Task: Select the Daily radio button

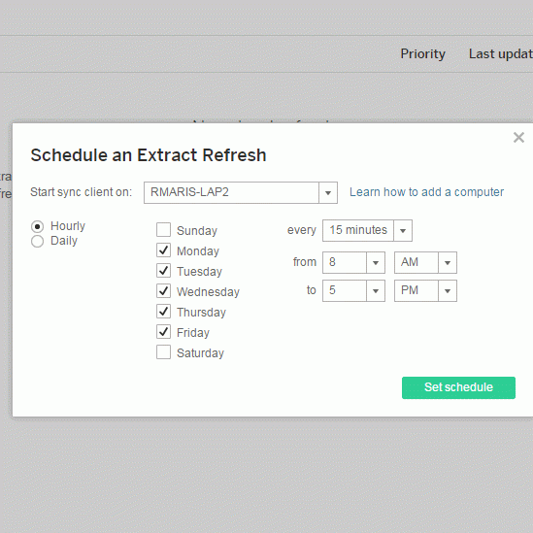Action: (x=38, y=242)
